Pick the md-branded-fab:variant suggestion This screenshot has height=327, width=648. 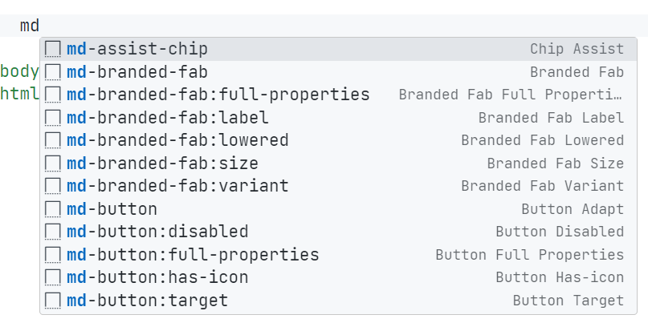click(177, 186)
